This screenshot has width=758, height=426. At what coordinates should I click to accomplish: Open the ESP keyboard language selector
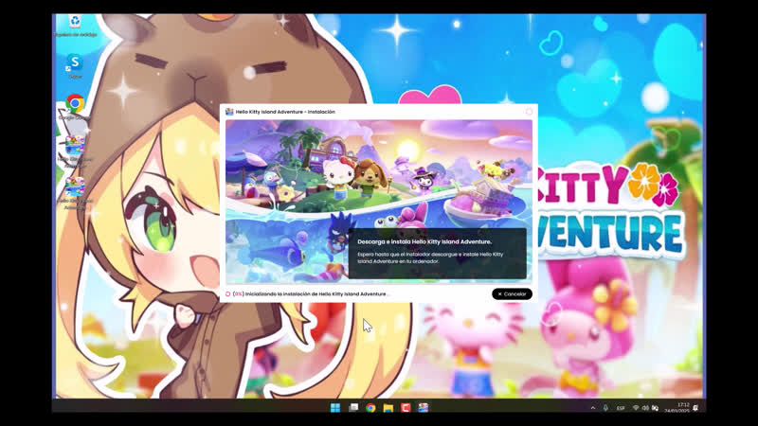(621, 408)
